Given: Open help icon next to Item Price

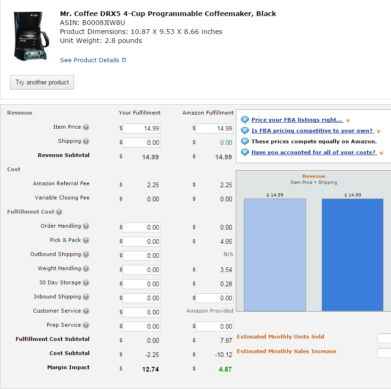Looking at the screenshot, I should click(x=86, y=127).
